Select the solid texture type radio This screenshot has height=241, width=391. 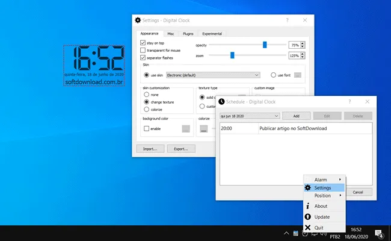click(x=202, y=97)
